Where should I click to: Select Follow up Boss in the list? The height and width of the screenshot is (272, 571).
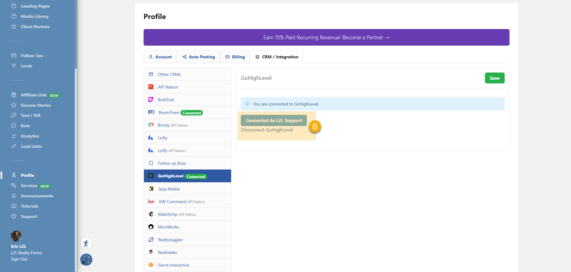tap(188, 163)
